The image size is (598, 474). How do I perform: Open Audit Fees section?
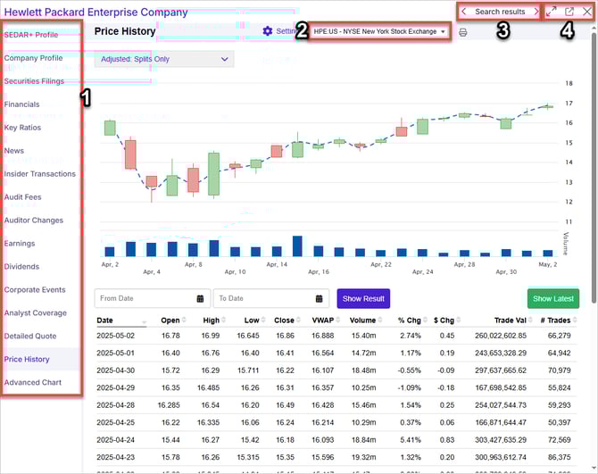pos(22,197)
